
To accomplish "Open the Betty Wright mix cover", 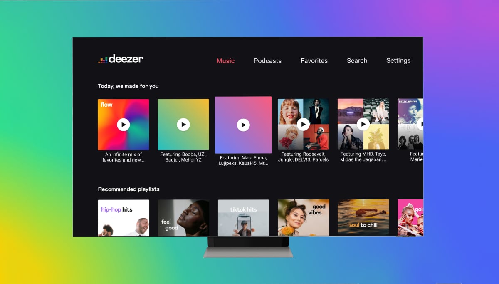I will coord(410,124).
